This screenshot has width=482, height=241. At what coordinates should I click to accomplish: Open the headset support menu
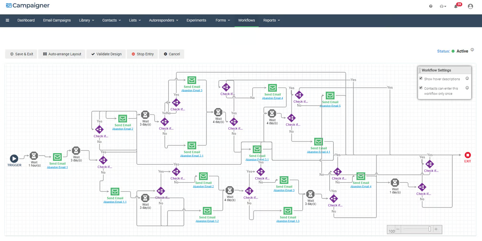pyautogui.click(x=443, y=6)
